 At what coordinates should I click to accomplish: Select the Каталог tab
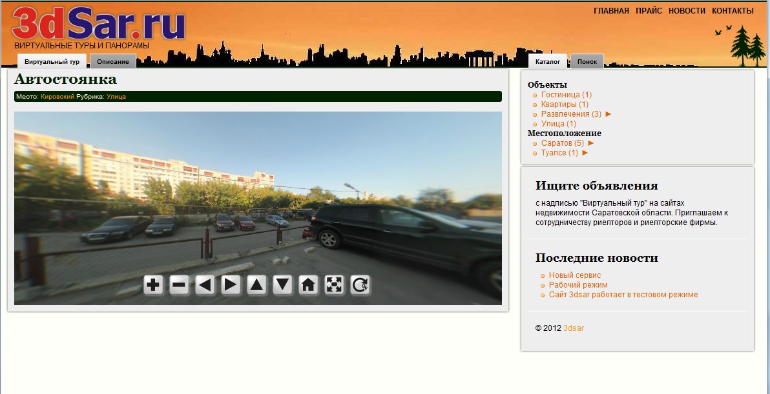548,62
